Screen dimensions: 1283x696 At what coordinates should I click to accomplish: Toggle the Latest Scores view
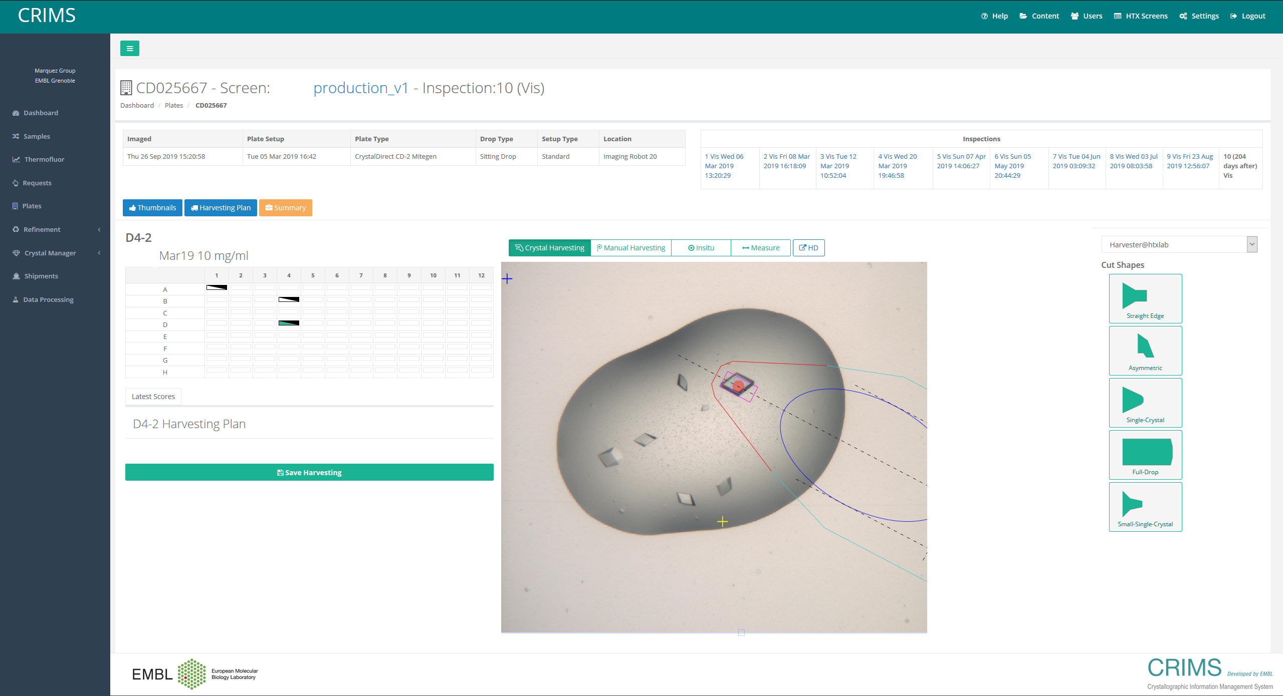pyautogui.click(x=153, y=396)
